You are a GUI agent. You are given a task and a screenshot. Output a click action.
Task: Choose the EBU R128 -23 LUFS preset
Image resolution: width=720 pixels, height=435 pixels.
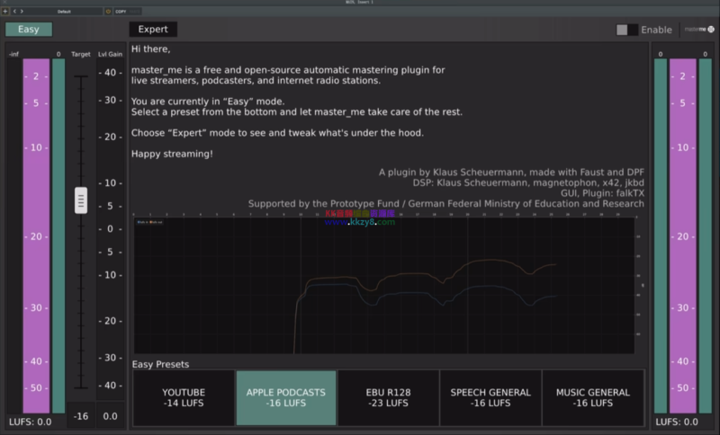(388, 397)
